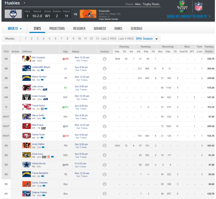Open Genius icon for Julio Jones
Image resolution: width=216 pixels, height=199 pixels.
[x=104, y=88]
